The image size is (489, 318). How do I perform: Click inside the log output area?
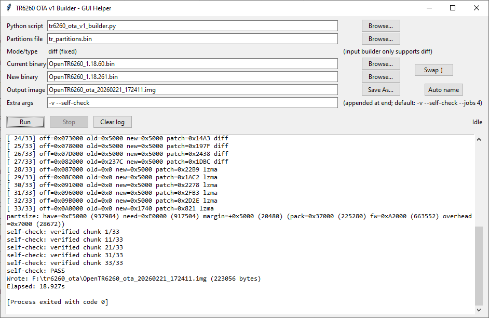coord(239,223)
